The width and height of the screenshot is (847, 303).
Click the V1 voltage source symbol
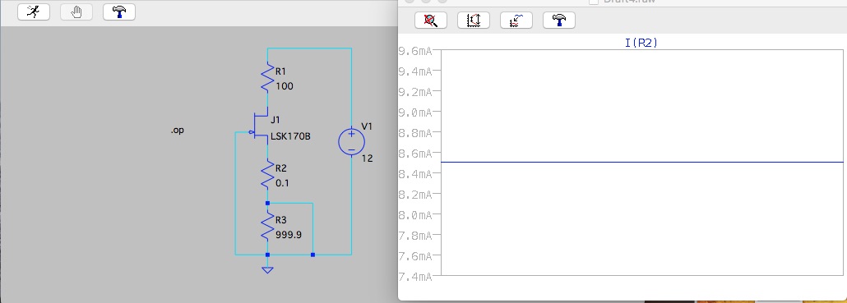point(352,142)
